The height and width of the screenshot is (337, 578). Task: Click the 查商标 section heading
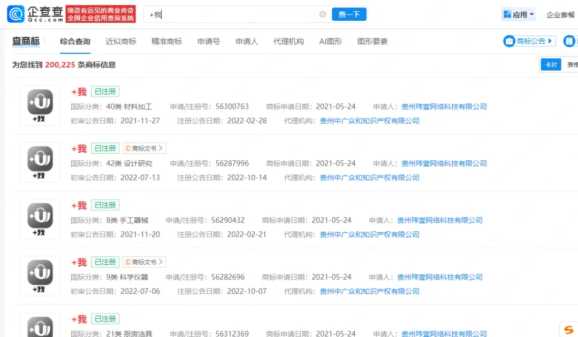26,41
